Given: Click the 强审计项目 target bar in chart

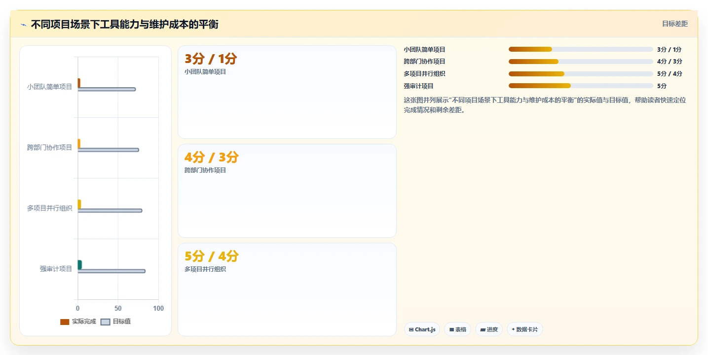Looking at the screenshot, I should 112,271.
